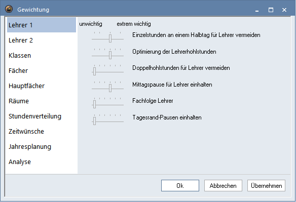Viewport: 296px width, 202px height.
Task: Click the Fachfolge Lehrer slider handle
Action: tap(95, 104)
